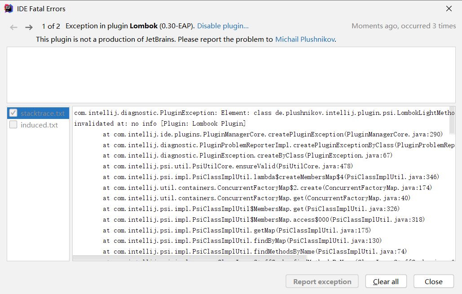This screenshot has width=462, height=294.
Task: Tick the induced.txt attachment checkbox
Action: click(x=13, y=125)
